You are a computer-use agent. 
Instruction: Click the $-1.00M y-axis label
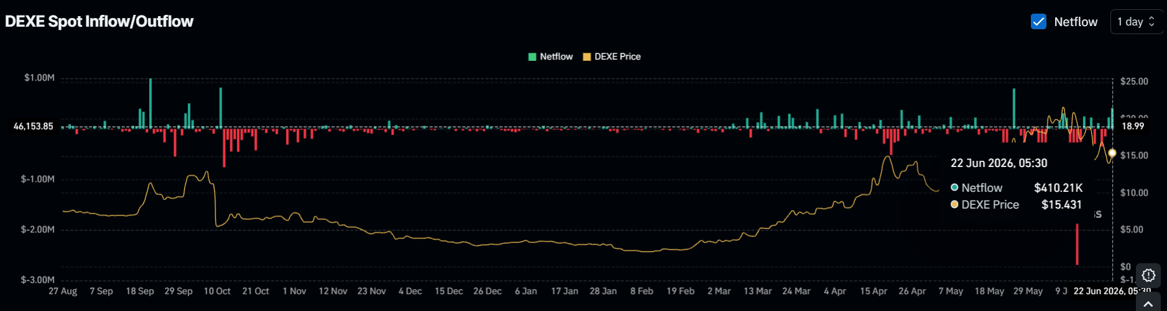pos(38,179)
